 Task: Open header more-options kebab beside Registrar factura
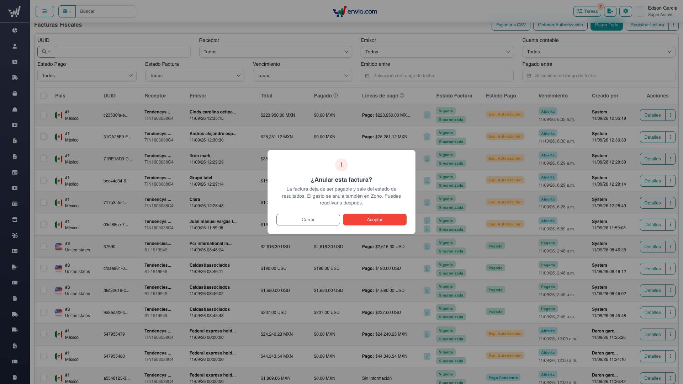(x=673, y=25)
